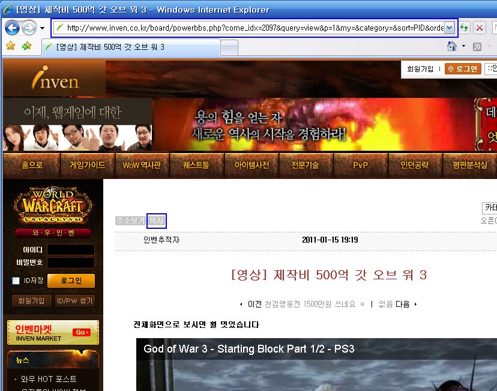The height and width of the screenshot is (391, 497).
Task: Click the browser Back arrow button
Action: coord(13,28)
